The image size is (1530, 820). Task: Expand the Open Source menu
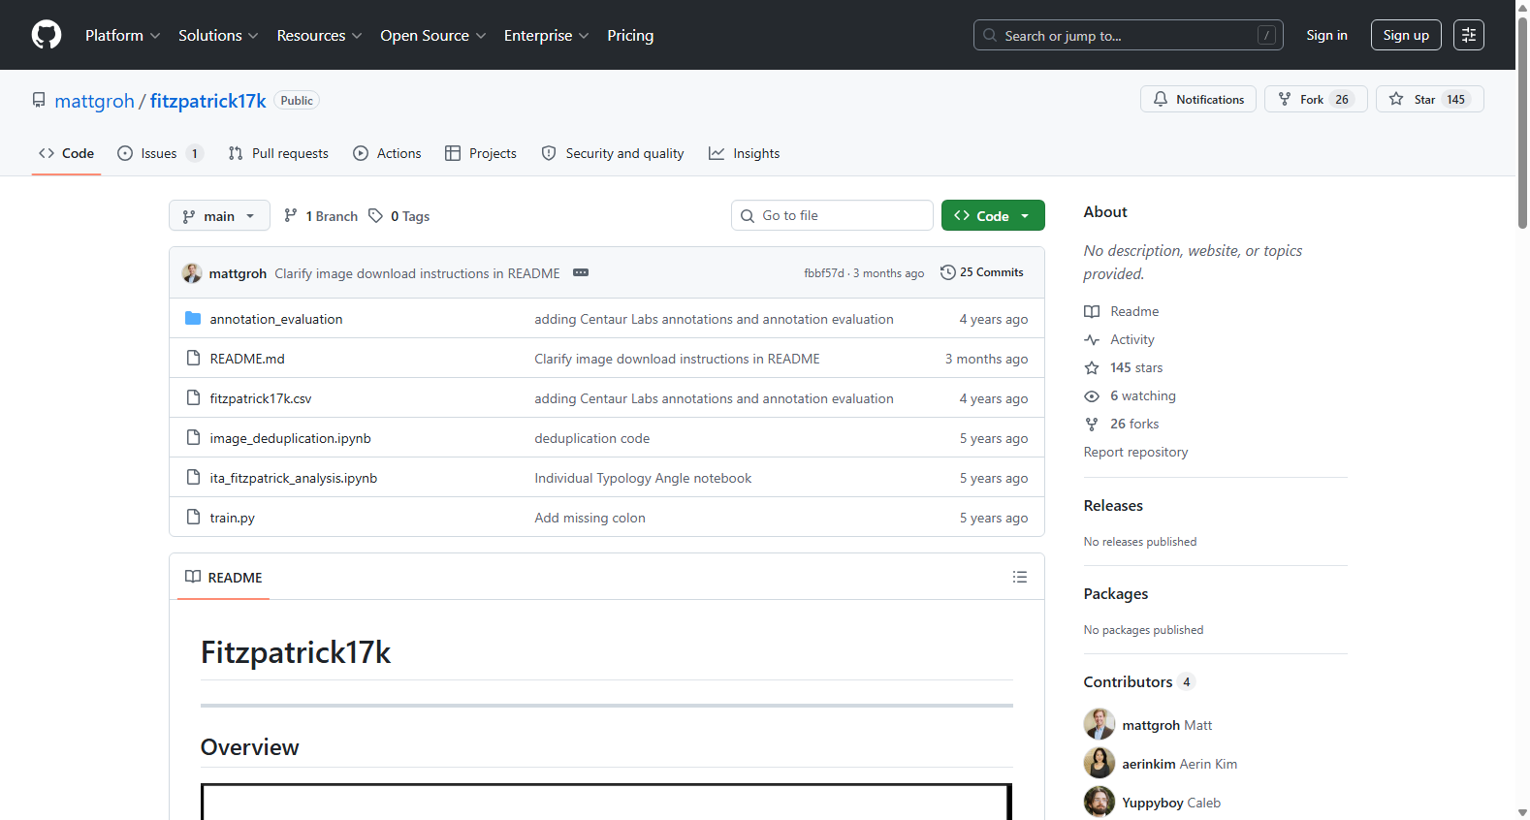pos(433,35)
